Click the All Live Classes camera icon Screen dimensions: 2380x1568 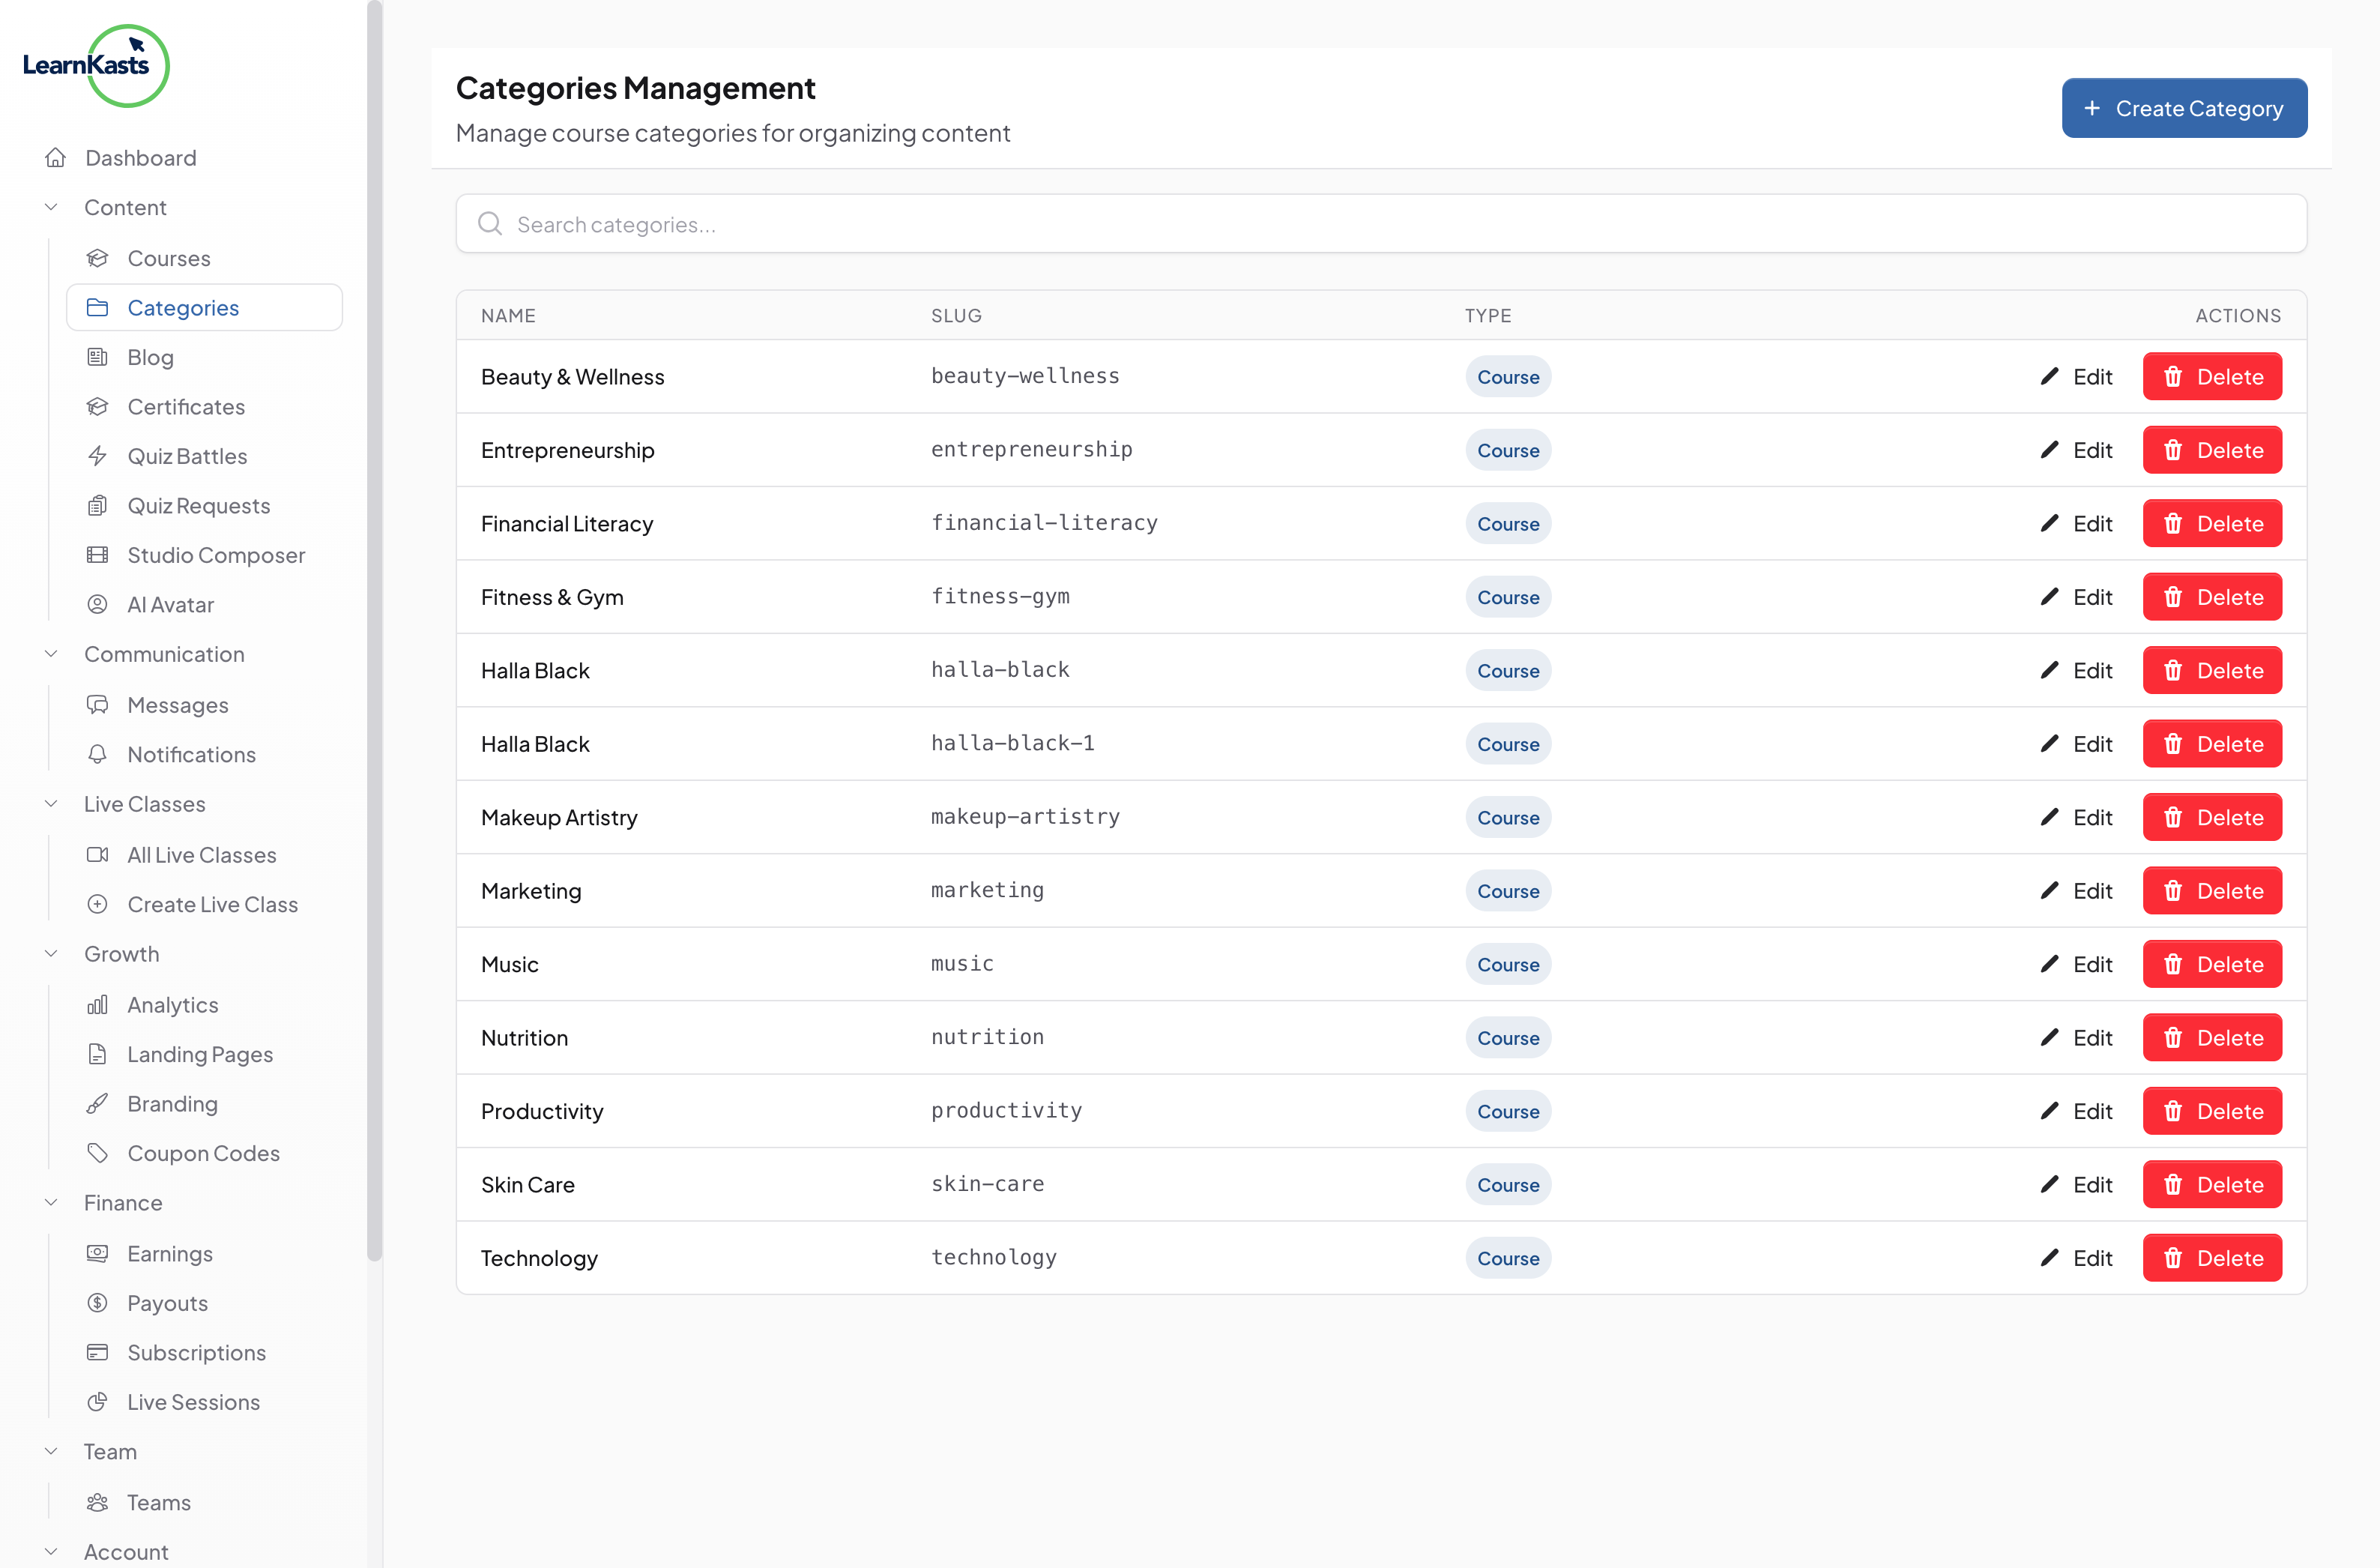(97, 855)
